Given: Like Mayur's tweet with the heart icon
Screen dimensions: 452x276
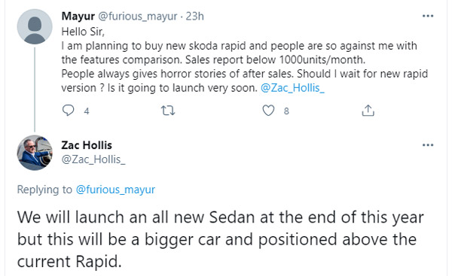Looking at the screenshot, I should 268,111.
